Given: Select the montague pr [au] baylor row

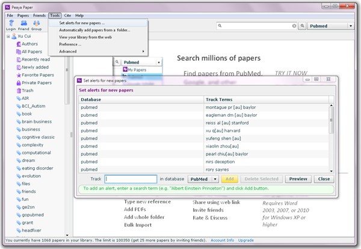Looking at the screenshot, I should [204, 108].
